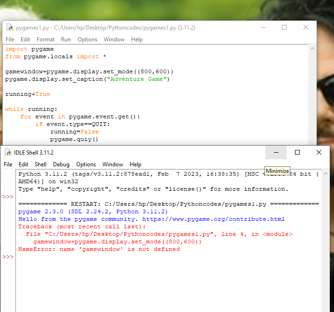Image resolution: width=334 pixels, height=312 pixels.
Task: Close the IDLE Shell window
Action: (319, 153)
